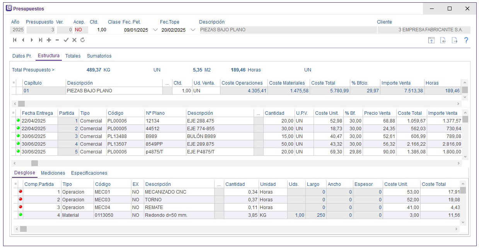Toggle the Acep. NO field
The height and width of the screenshot is (250, 479).
pos(78,30)
